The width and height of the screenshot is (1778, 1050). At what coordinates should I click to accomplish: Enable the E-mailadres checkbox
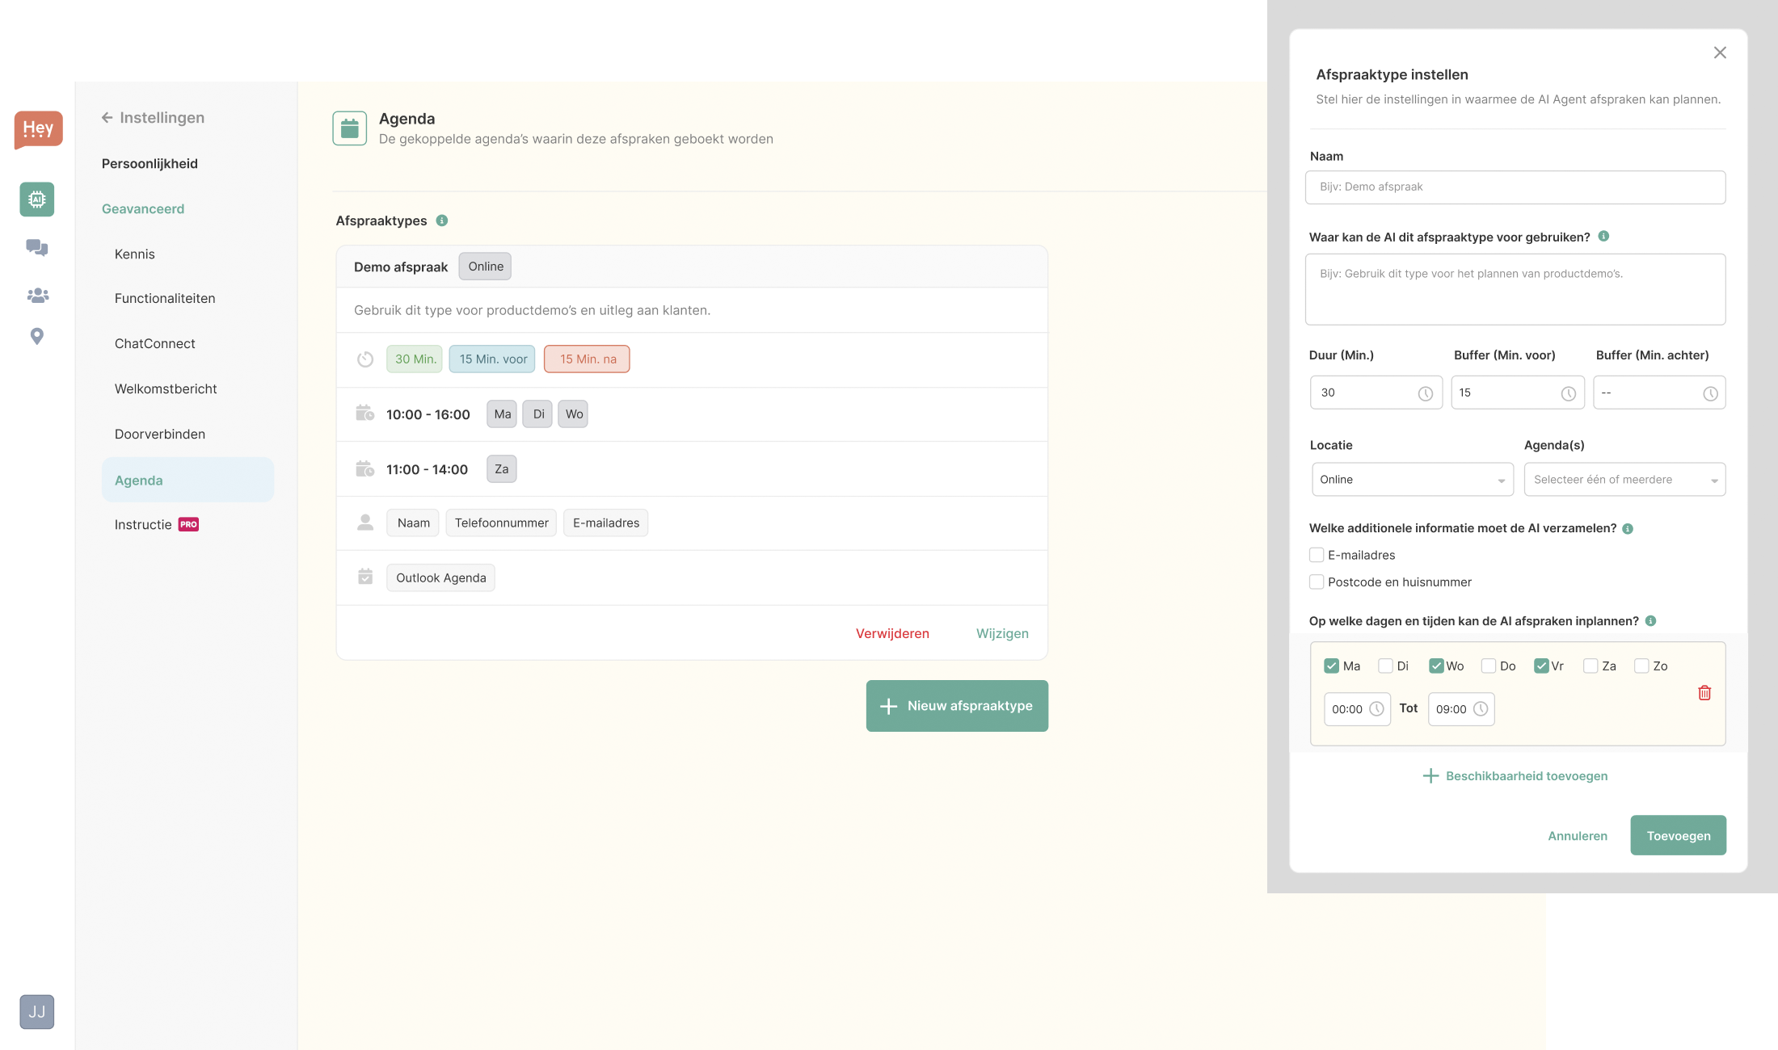click(1317, 555)
